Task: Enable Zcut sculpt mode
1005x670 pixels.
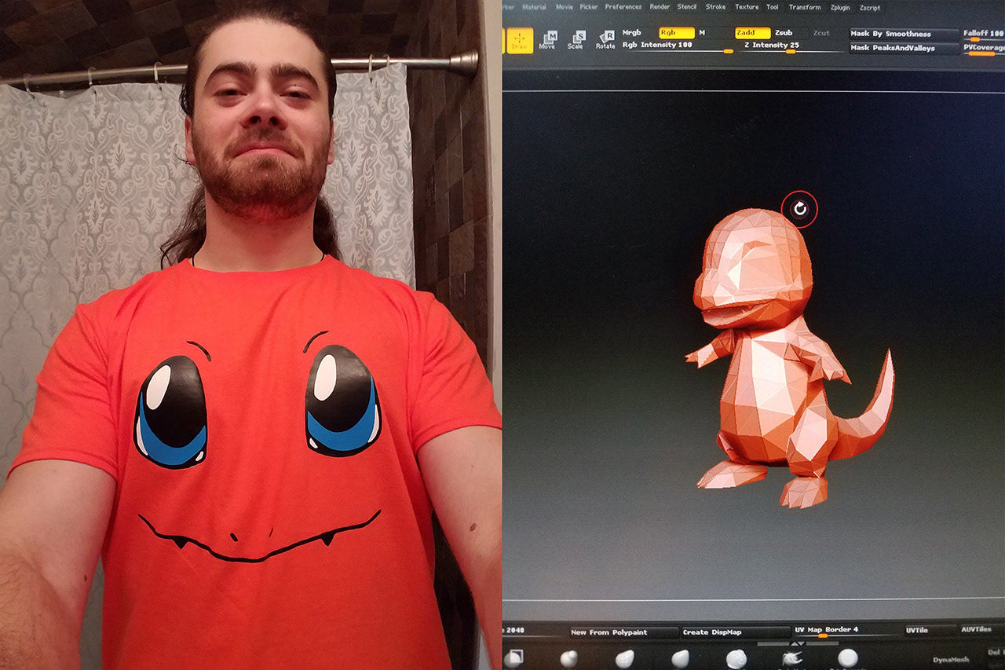Action: (x=821, y=33)
